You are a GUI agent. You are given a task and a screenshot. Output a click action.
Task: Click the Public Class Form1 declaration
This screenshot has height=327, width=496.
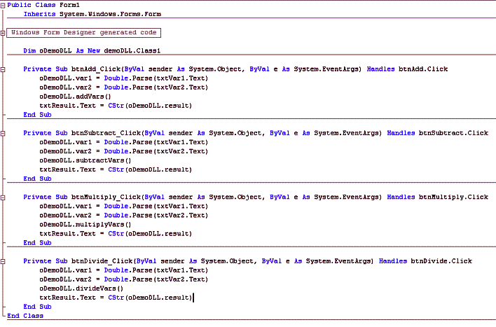tap(43, 5)
